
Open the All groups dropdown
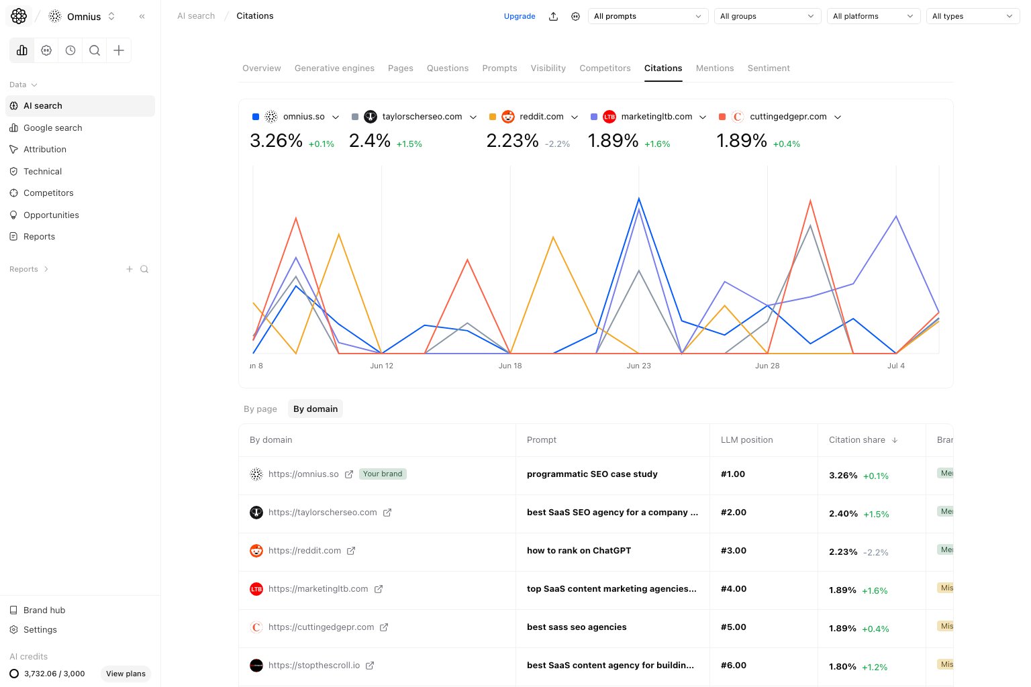[x=767, y=16]
